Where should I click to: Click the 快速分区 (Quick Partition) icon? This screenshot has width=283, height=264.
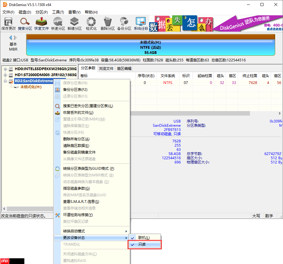[57, 23]
